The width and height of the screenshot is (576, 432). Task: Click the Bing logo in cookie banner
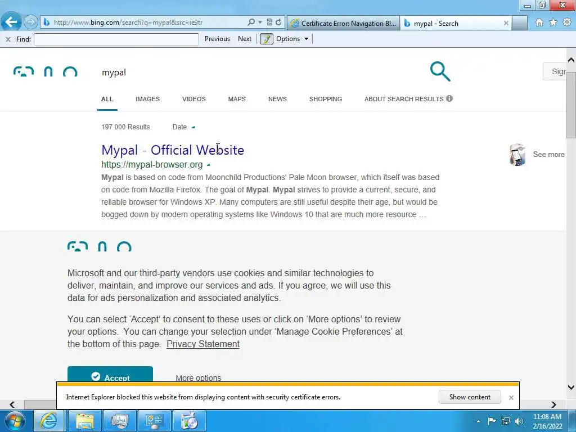pyautogui.click(x=99, y=247)
